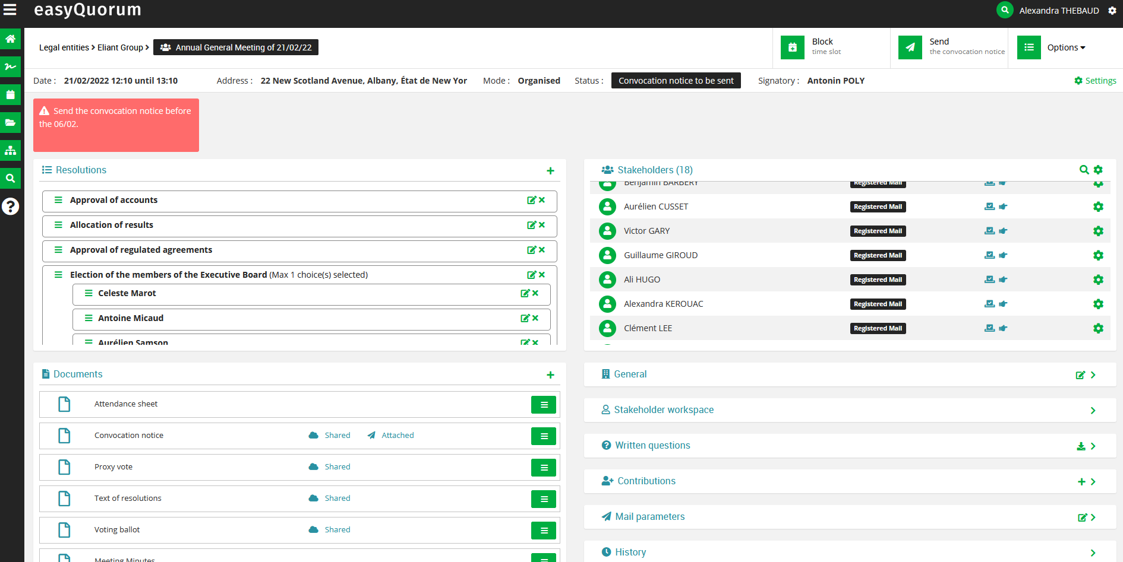Open the hamburger menu in header

10,9
